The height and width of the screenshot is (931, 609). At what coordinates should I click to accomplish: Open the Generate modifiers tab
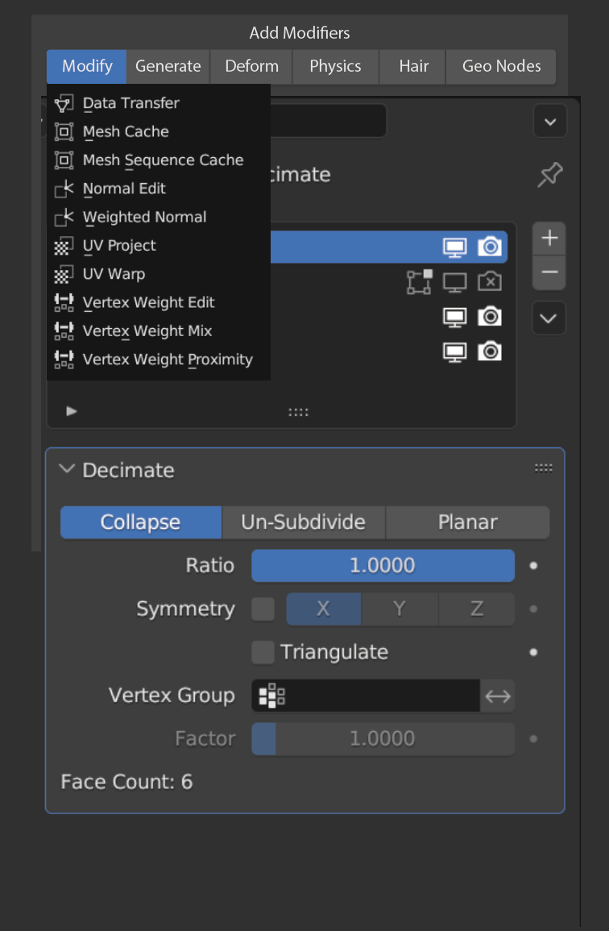[168, 66]
